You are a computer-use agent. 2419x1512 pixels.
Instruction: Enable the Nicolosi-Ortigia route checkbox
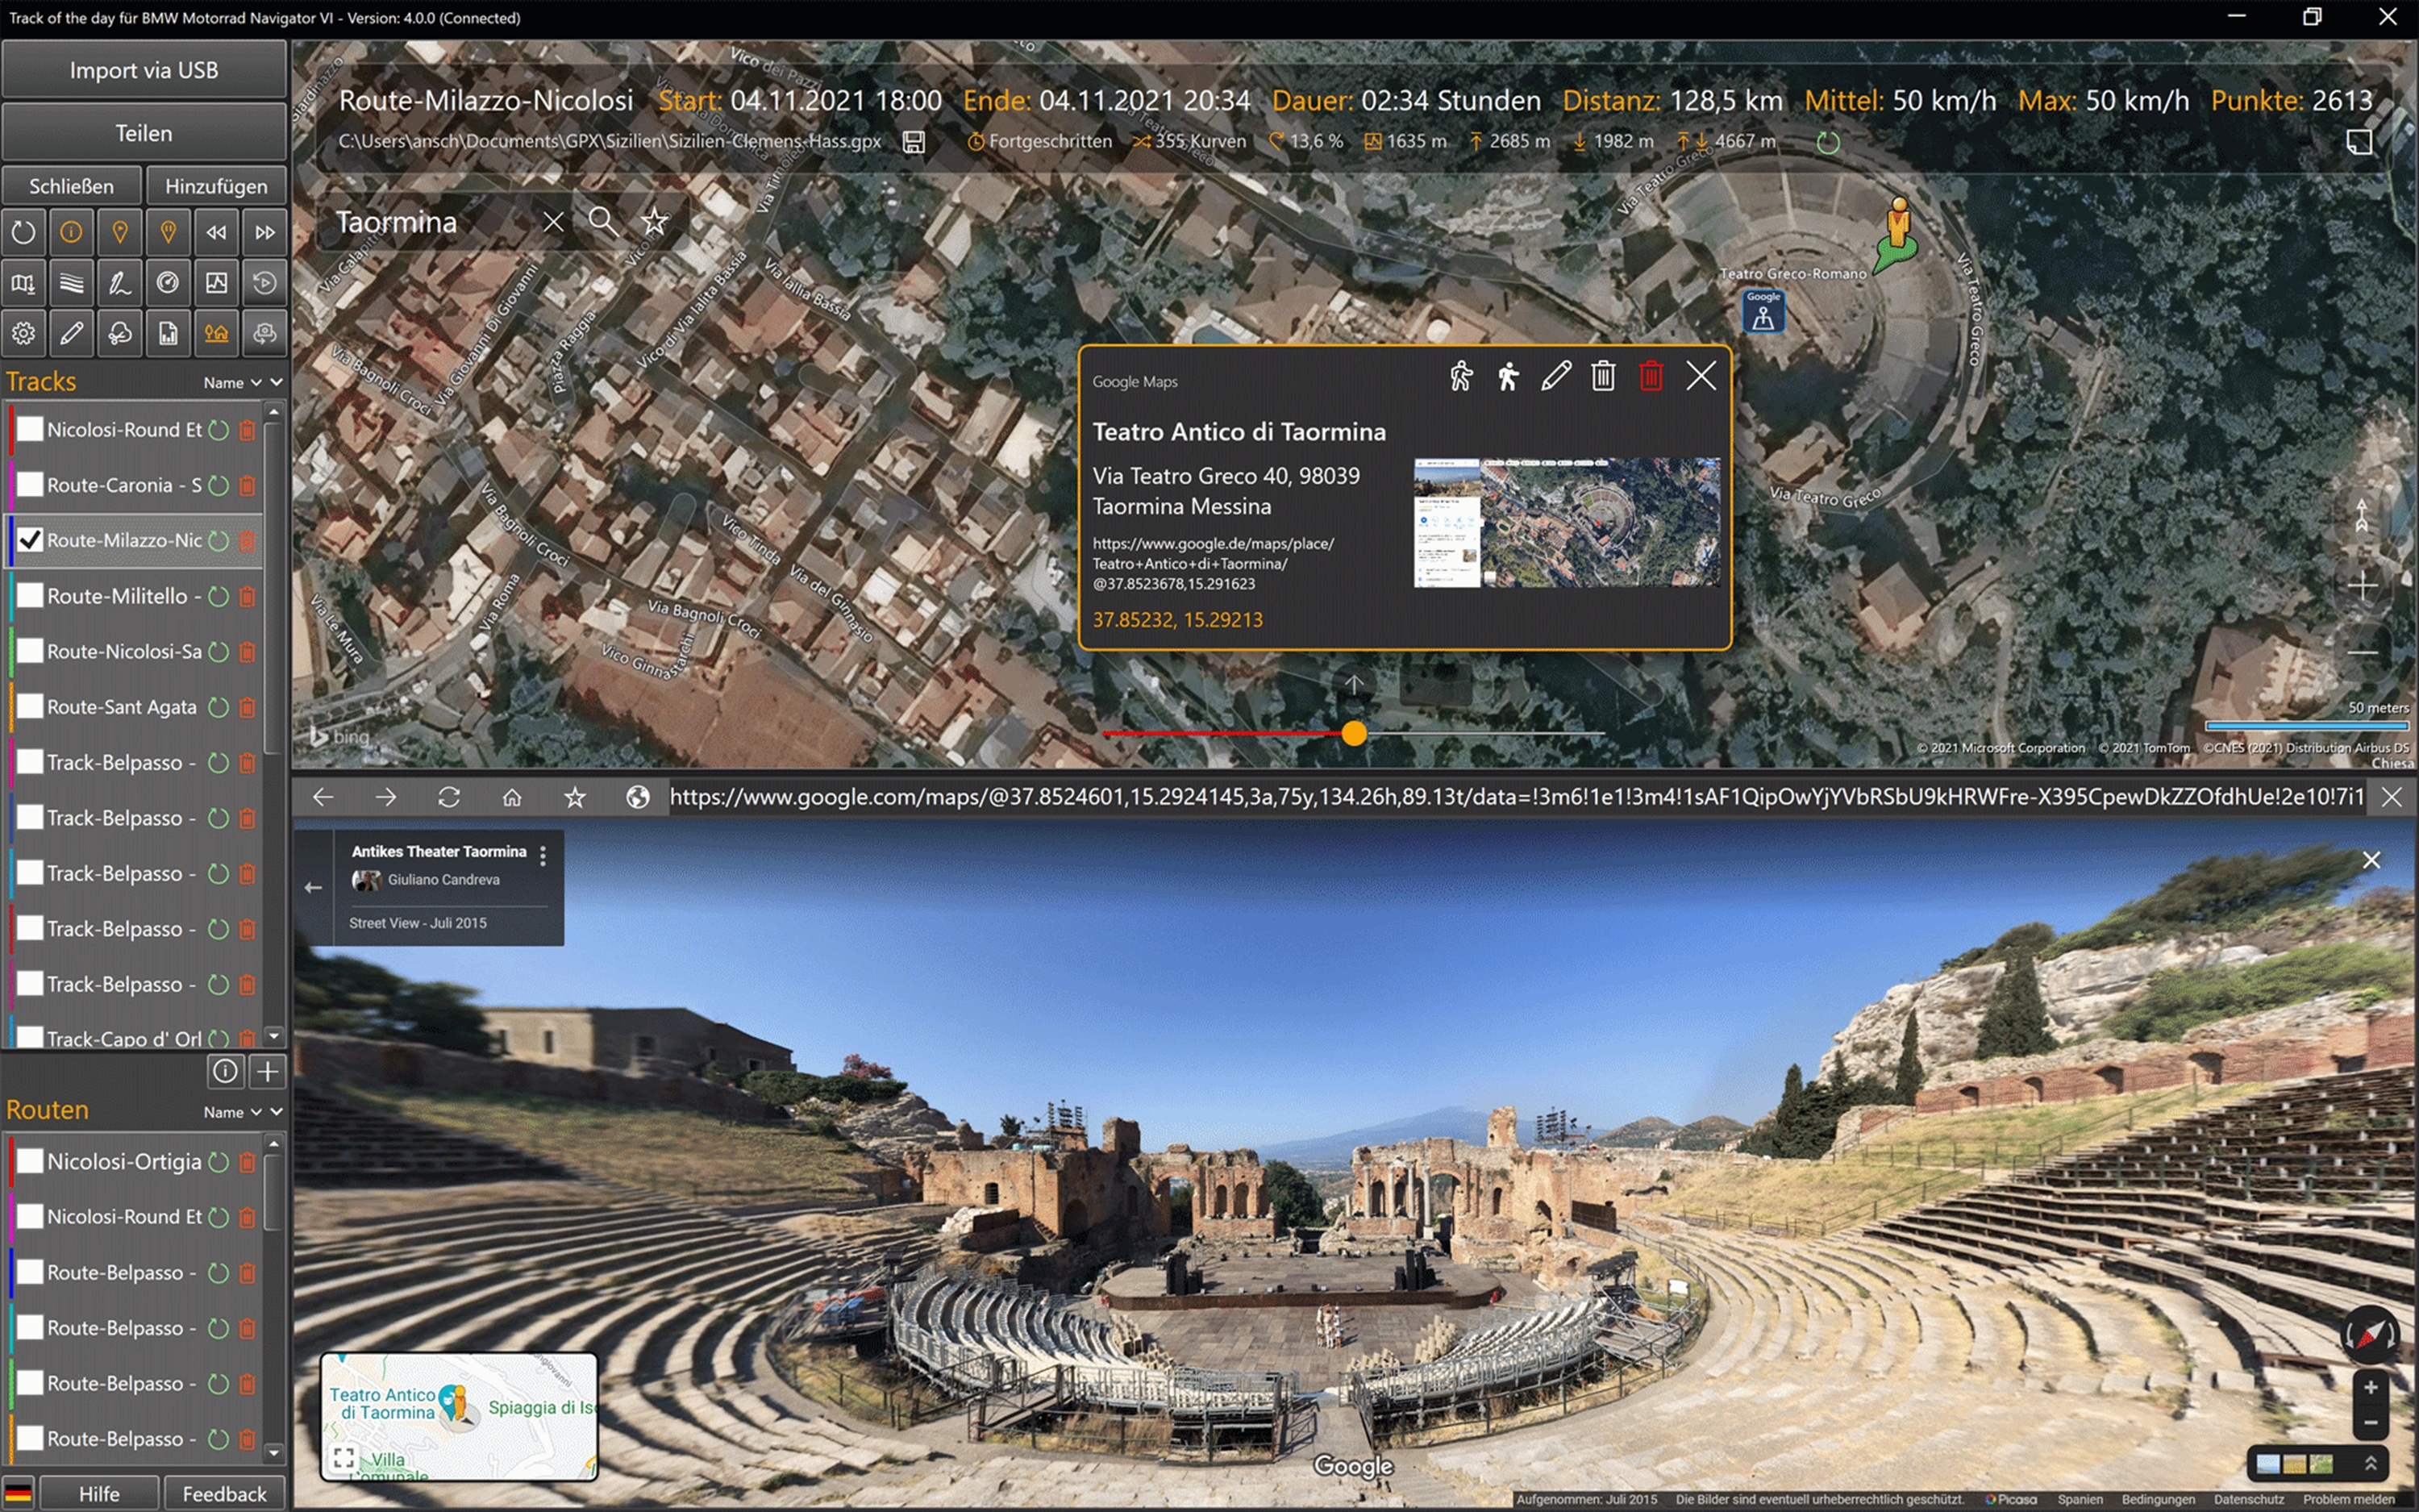click(x=31, y=1161)
